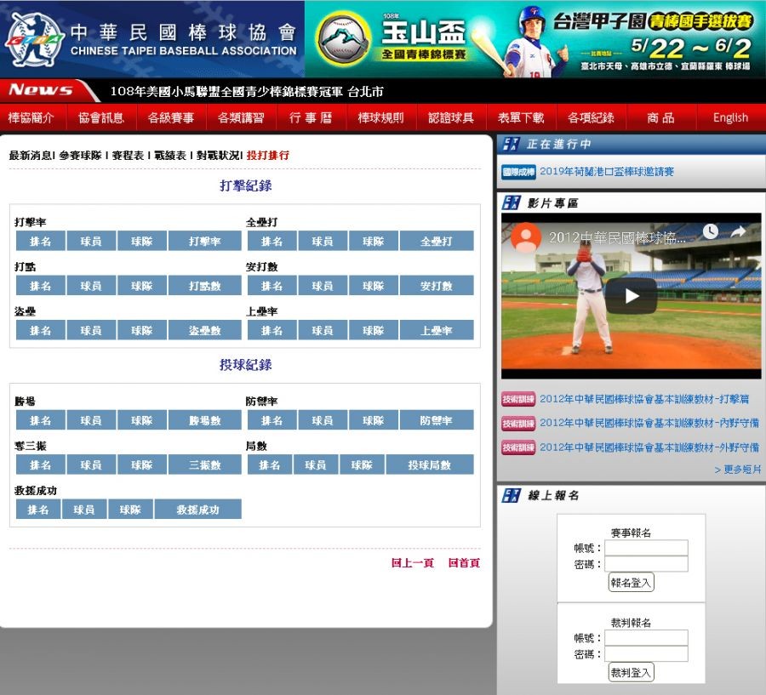Viewport: 766px width, 695px height.
Task: Open the 協會訊息 menu
Action: (101, 117)
